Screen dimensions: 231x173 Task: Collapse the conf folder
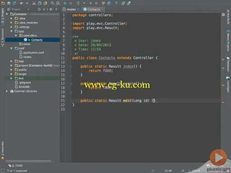pyautogui.click(x=11, y=48)
